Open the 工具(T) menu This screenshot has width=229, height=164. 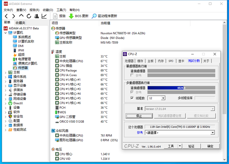[61, 10]
